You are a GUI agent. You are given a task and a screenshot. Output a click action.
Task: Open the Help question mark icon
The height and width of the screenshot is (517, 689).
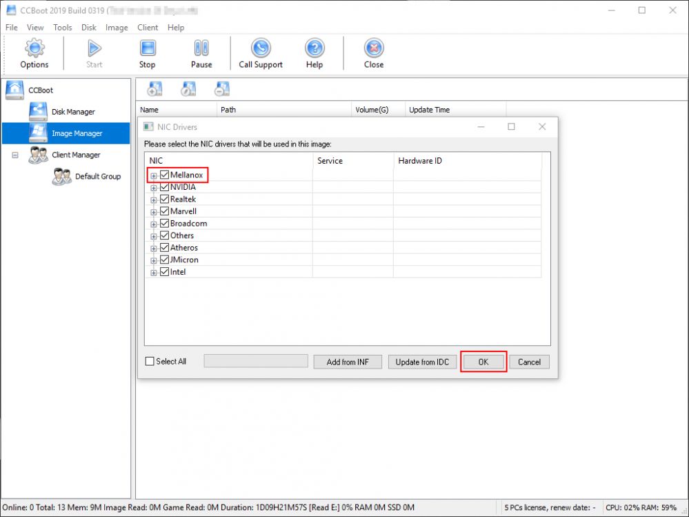click(x=314, y=48)
